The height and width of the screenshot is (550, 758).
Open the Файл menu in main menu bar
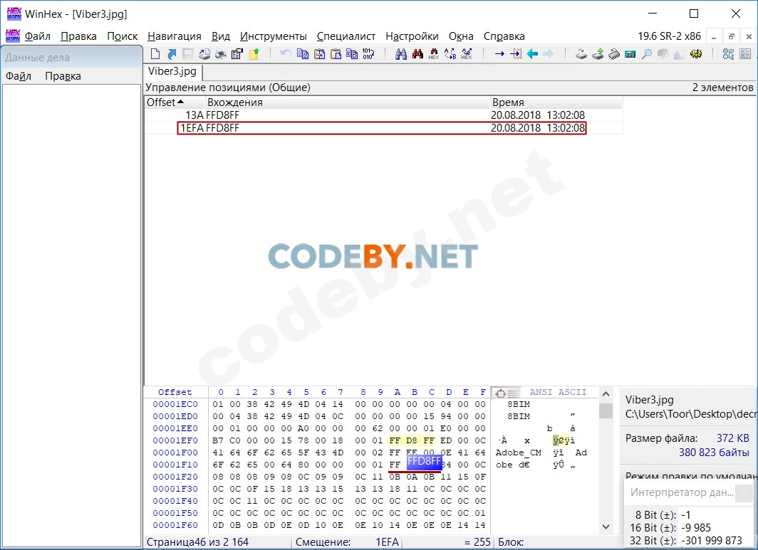coord(38,36)
